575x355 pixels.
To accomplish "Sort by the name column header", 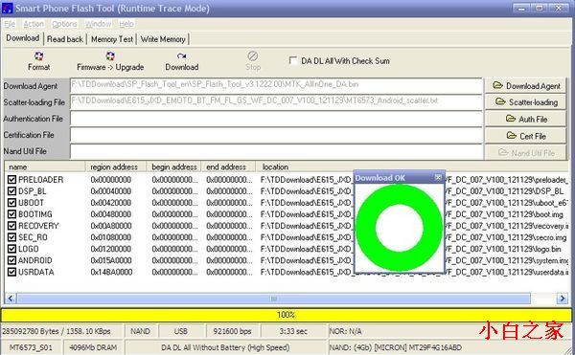I will (45, 166).
